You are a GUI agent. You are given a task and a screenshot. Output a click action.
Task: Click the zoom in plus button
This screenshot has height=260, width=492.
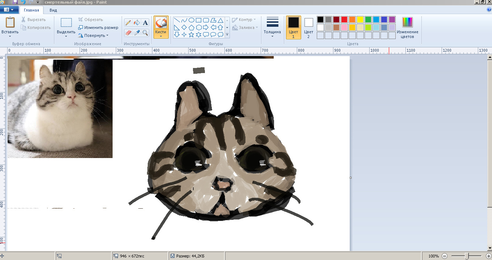(x=488, y=256)
